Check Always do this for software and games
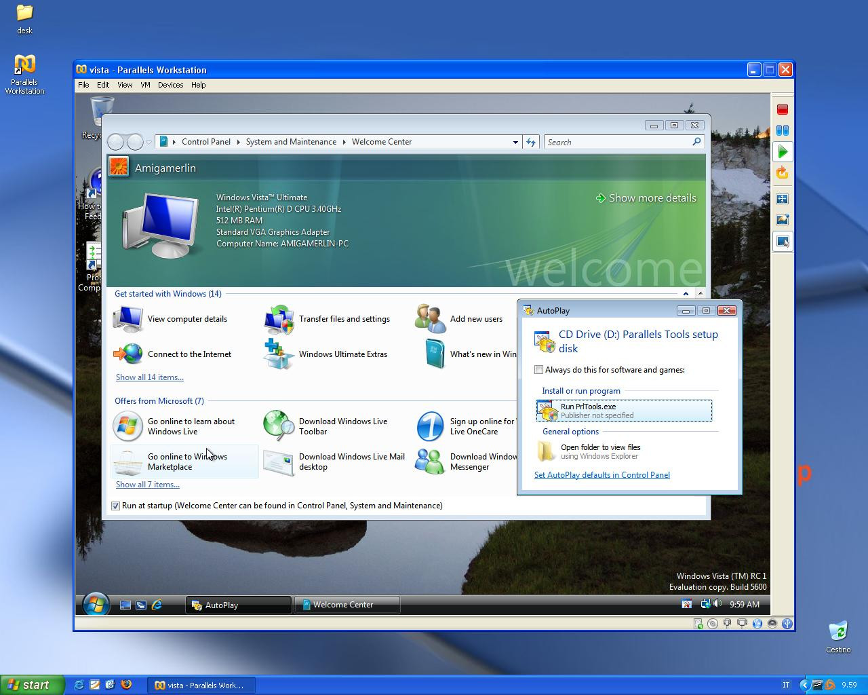The width and height of the screenshot is (868, 695). click(538, 370)
